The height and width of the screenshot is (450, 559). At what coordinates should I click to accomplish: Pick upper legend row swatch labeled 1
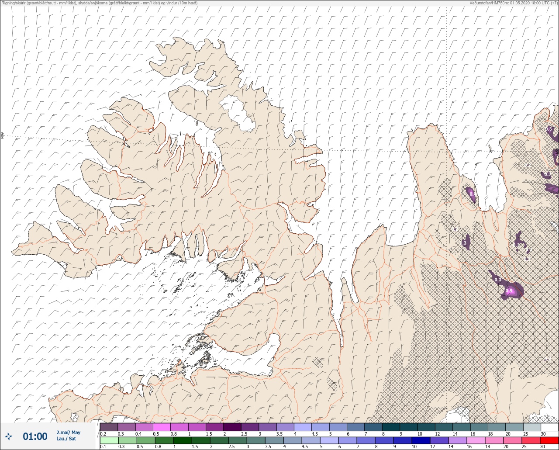point(197,427)
